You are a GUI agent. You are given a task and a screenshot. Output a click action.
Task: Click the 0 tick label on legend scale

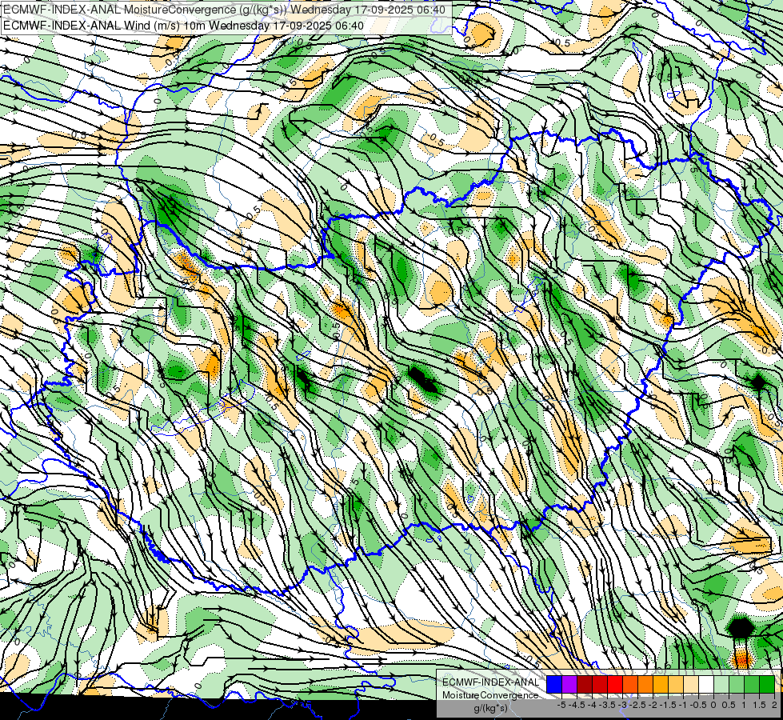coord(713,705)
